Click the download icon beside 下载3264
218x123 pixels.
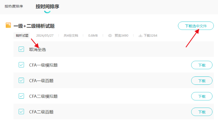(140, 36)
